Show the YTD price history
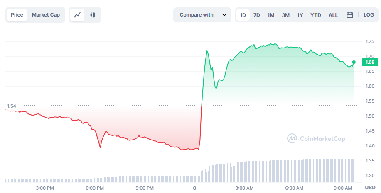 316,15
